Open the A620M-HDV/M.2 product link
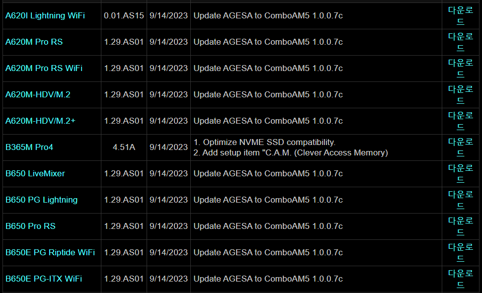The width and height of the screenshot is (482, 293). [x=38, y=94]
